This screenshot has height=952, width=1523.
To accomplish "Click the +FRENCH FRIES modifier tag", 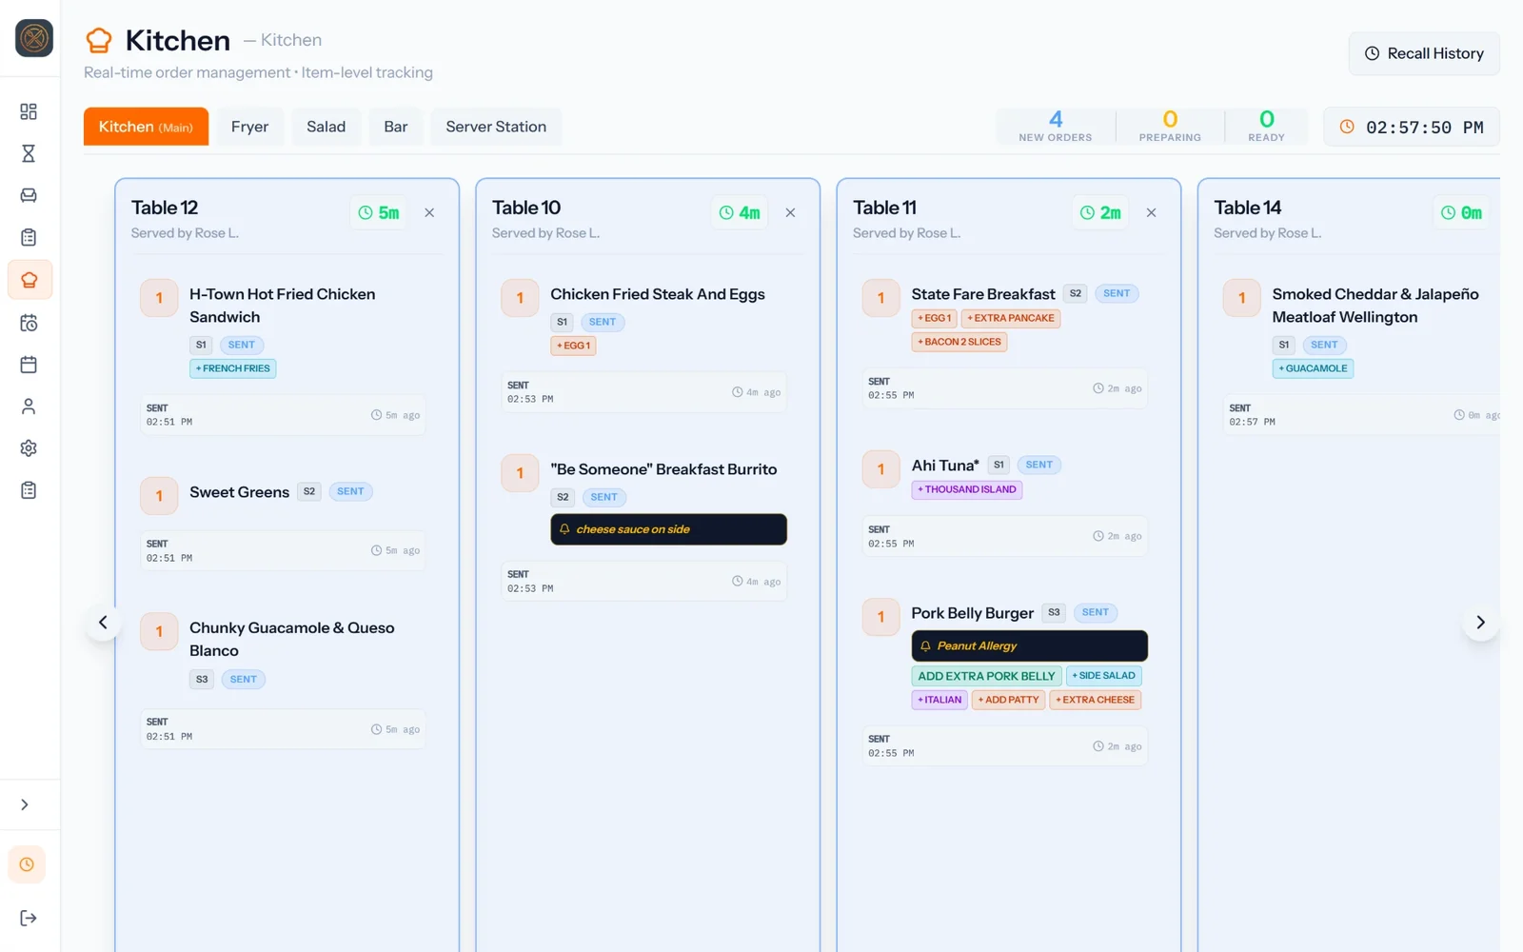I will tap(233, 368).
